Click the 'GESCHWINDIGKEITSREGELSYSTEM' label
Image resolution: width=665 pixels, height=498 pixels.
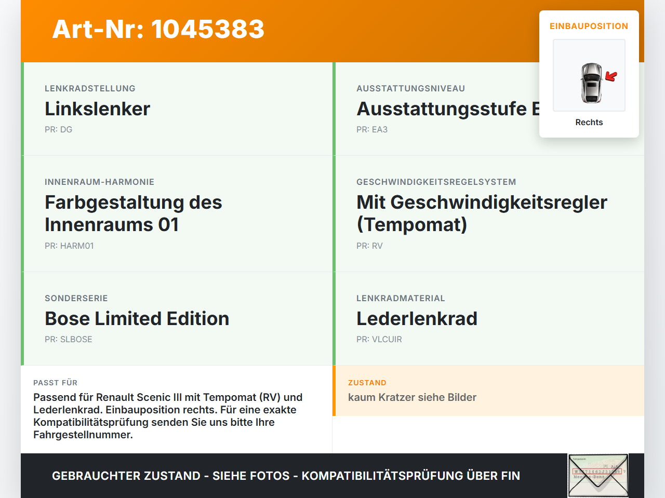pyautogui.click(x=436, y=182)
